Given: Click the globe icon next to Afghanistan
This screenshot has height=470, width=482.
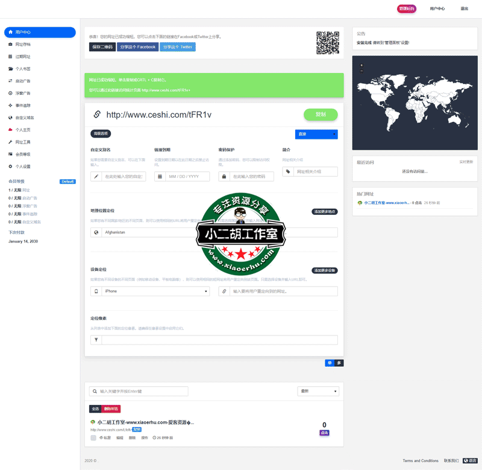Looking at the screenshot, I should [96, 232].
